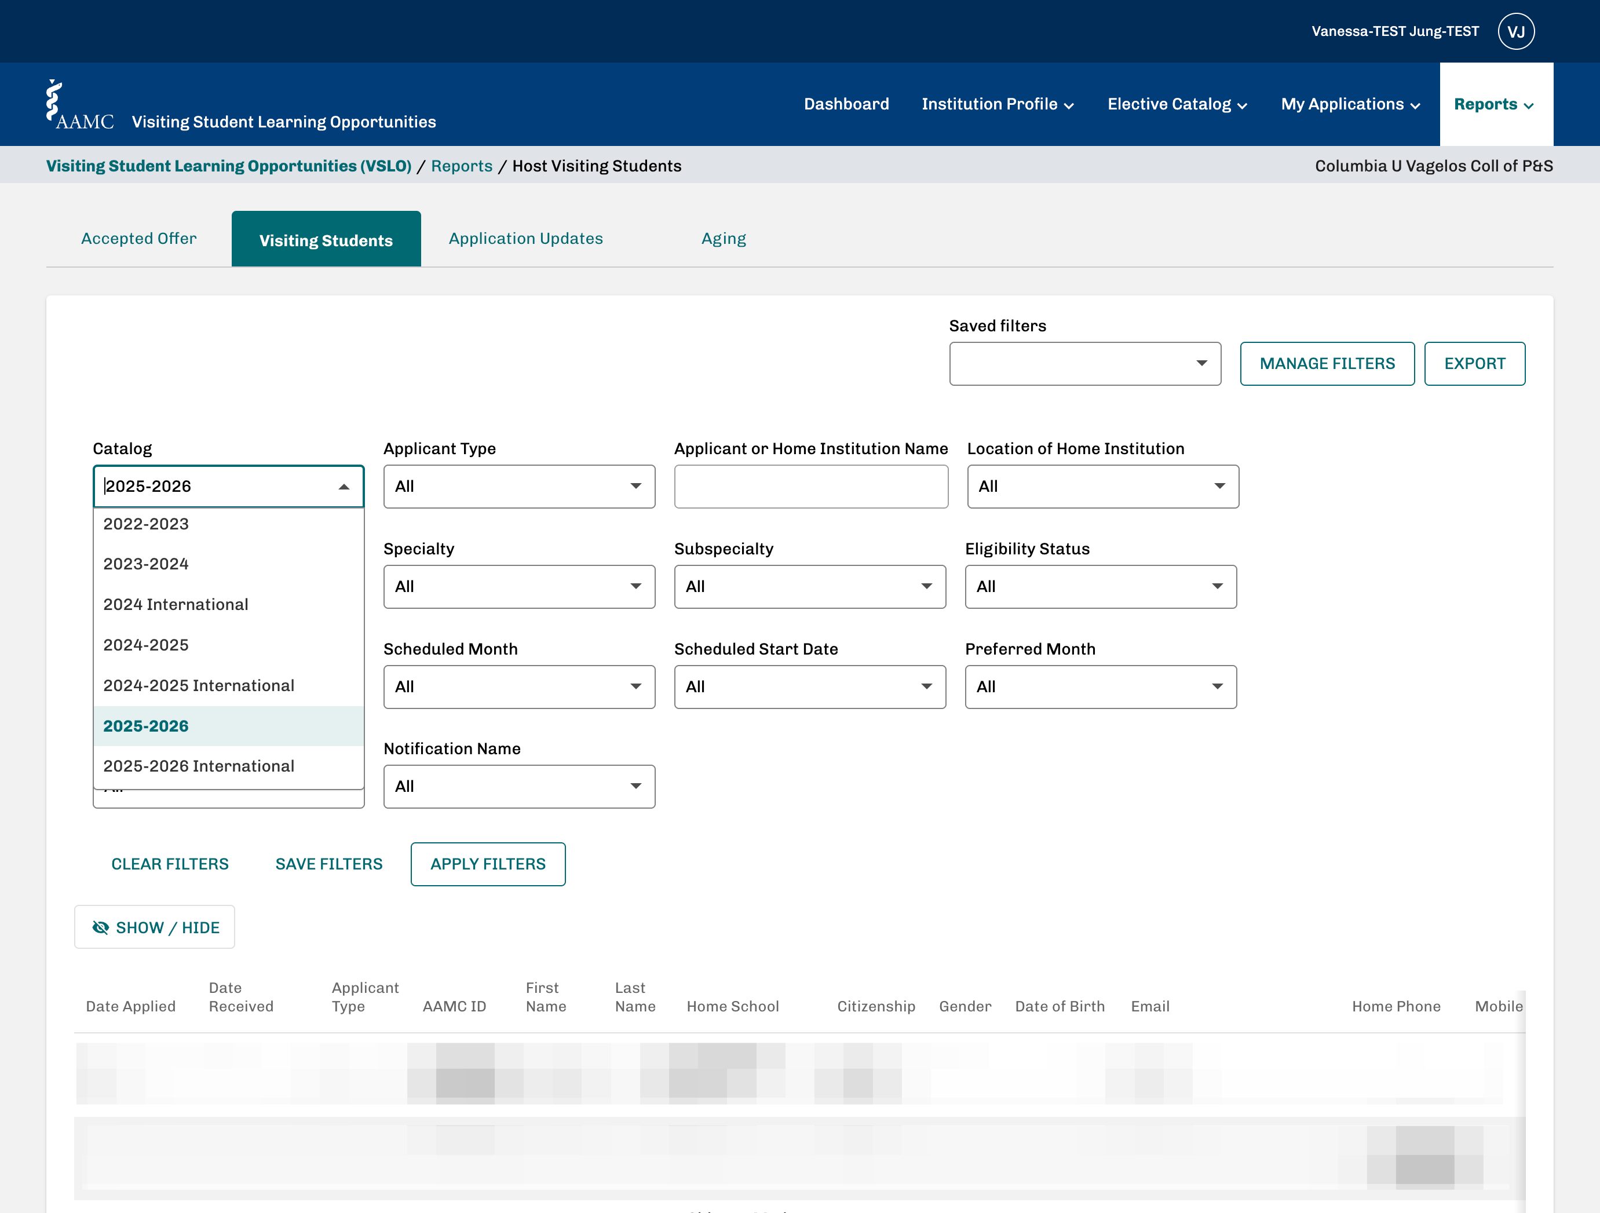Select the 2024-2025 catalog option
Screen dimensions: 1600x1213
(229, 645)
